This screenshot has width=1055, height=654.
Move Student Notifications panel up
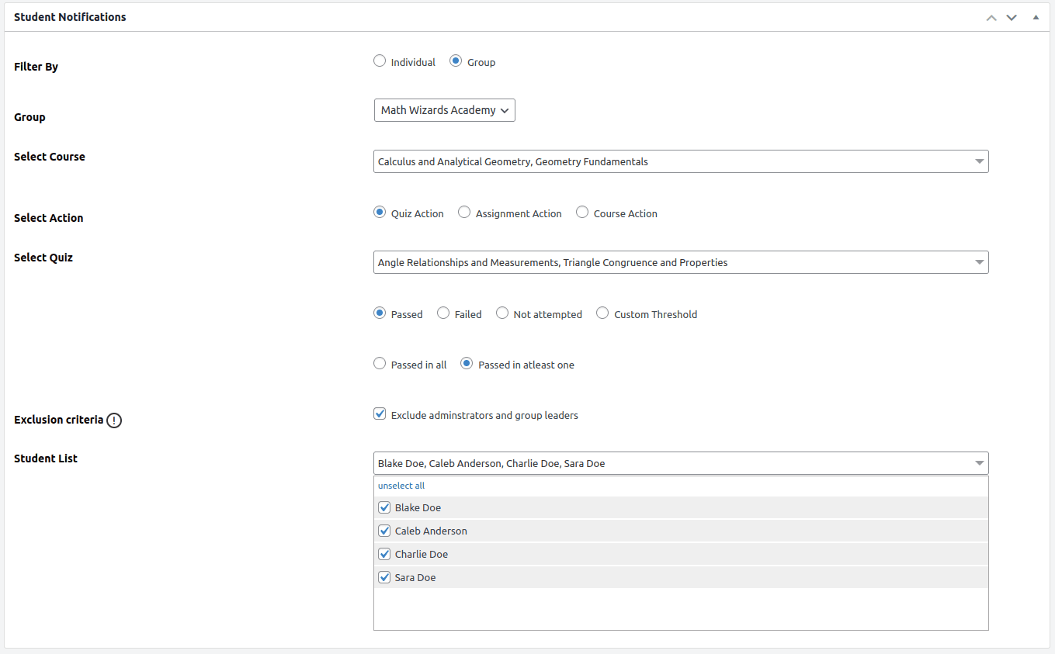click(x=991, y=17)
